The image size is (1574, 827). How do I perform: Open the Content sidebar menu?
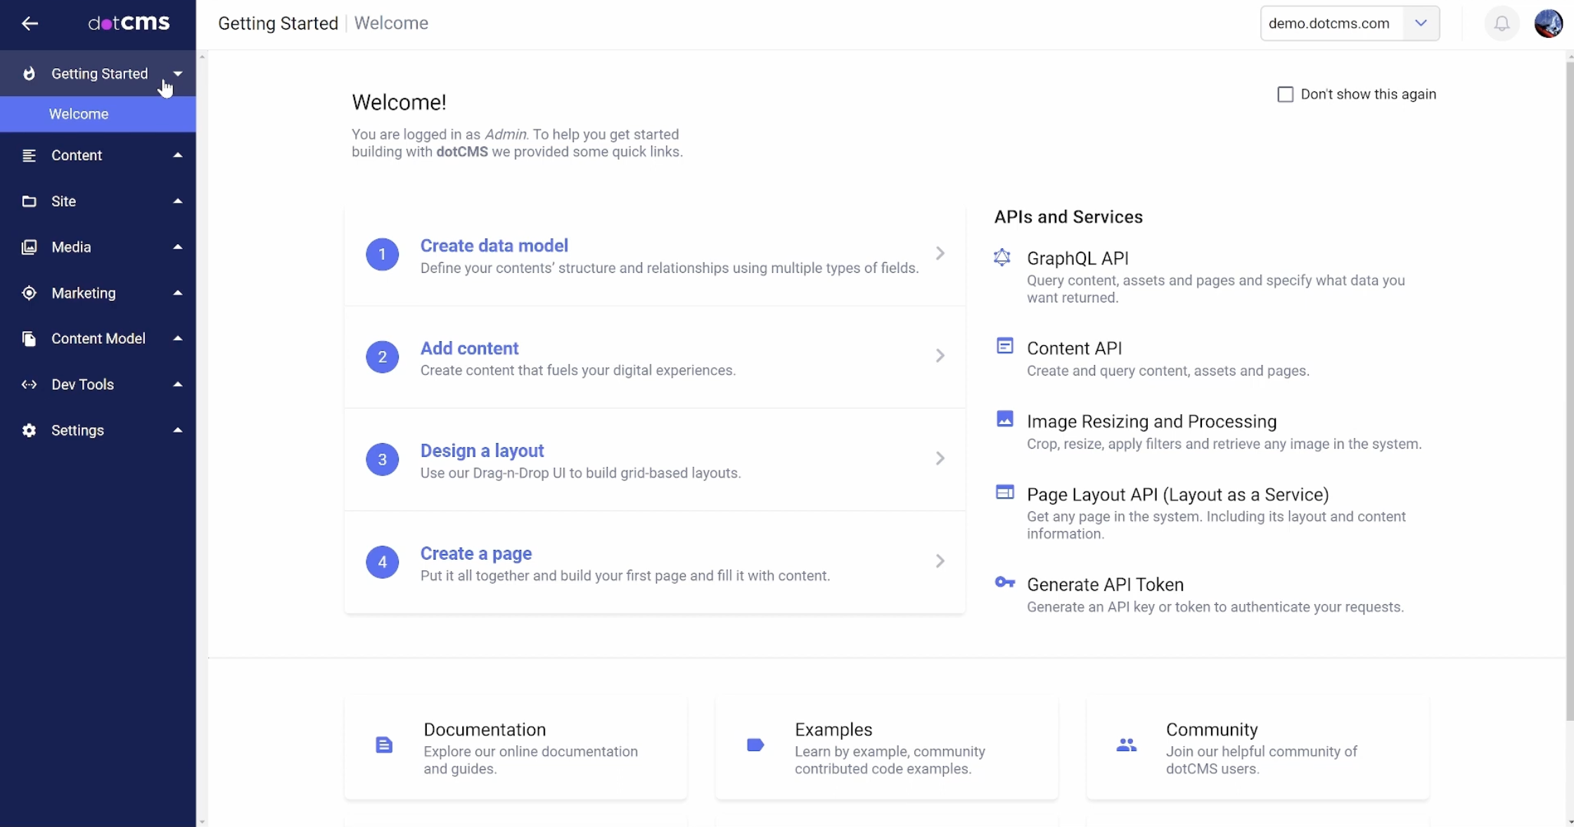click(98, 155)
